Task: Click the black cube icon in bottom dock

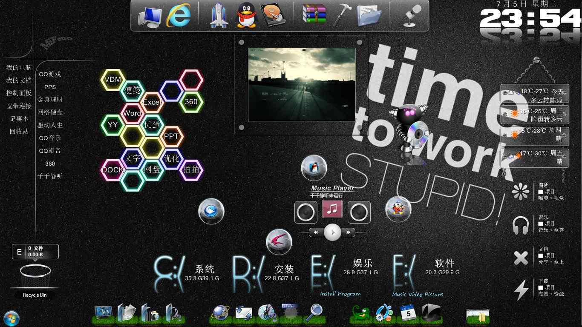Action: (x=430, y=313)
